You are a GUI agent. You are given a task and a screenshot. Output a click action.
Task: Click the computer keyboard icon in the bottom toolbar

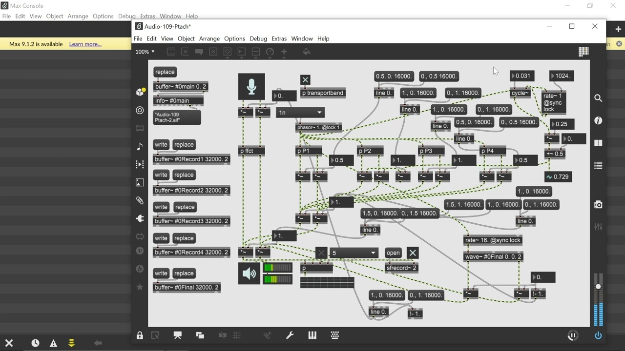(x=335, y=335)
